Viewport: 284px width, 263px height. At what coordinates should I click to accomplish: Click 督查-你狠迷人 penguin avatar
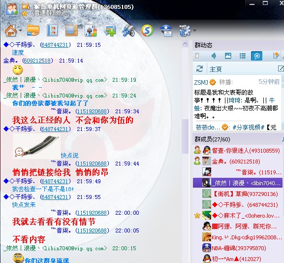pos(207,150)
